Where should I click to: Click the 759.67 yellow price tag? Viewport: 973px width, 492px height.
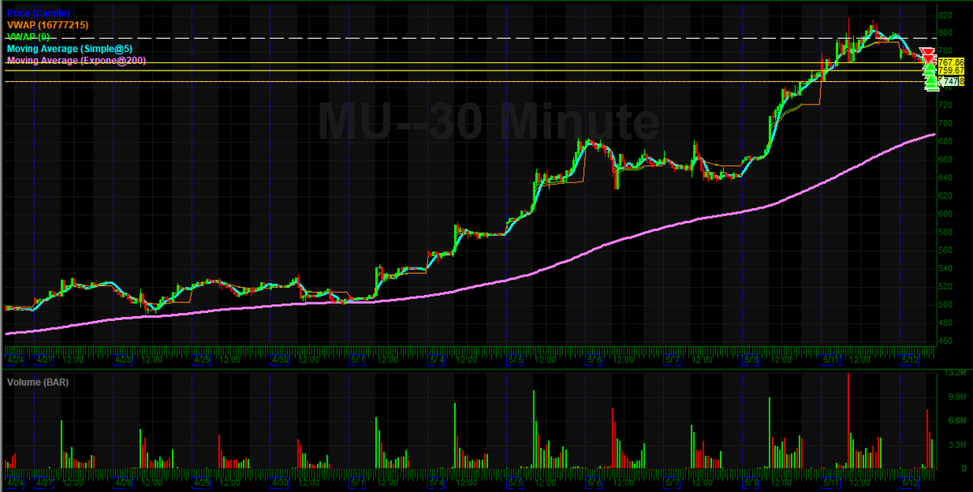[x=951, y=71]
